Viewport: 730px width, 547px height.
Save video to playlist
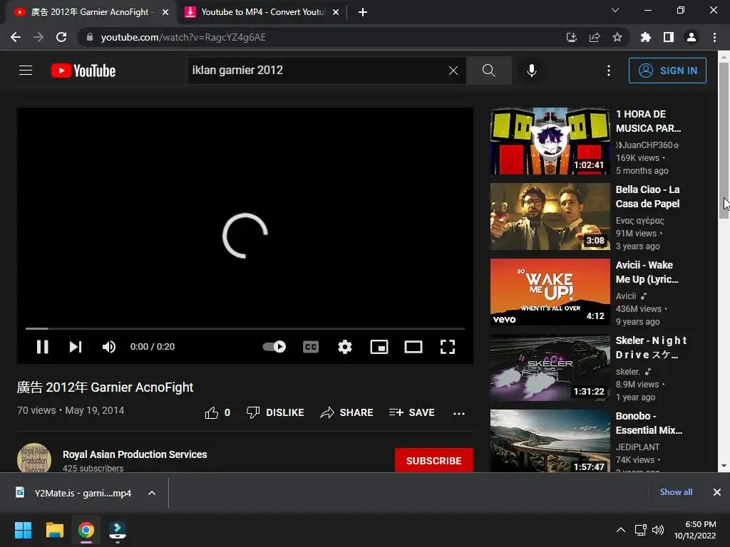[412, 412]
